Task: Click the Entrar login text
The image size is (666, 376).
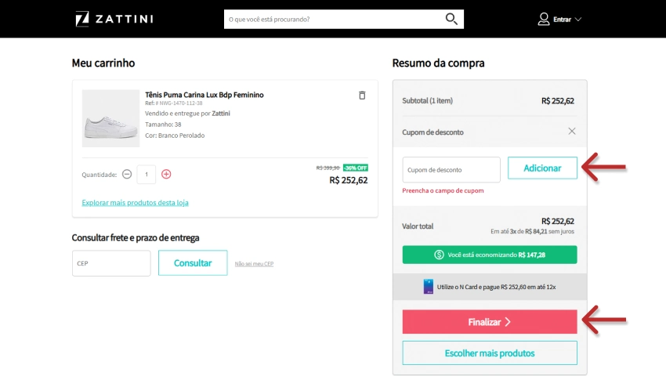Action: pyautogui.click(x=562, y=20)
